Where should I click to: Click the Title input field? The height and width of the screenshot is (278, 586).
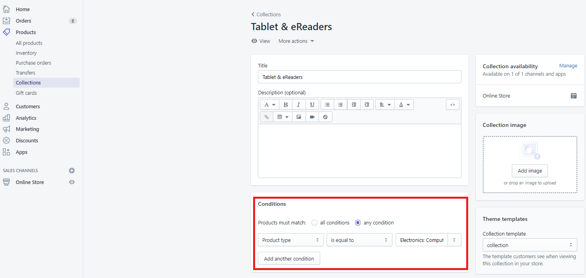pos(359,77)
